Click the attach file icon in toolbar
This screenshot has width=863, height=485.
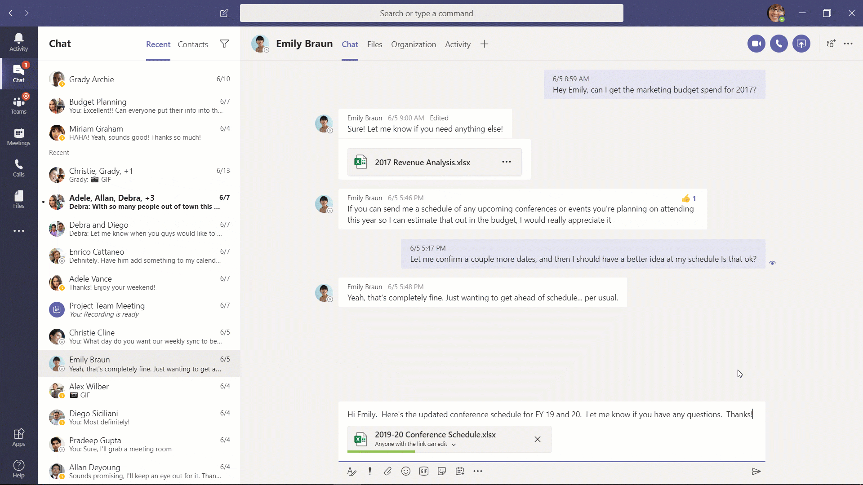(x=387, y=471)
